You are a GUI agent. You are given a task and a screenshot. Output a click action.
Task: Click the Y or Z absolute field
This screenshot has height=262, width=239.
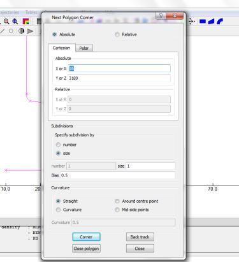119,78
